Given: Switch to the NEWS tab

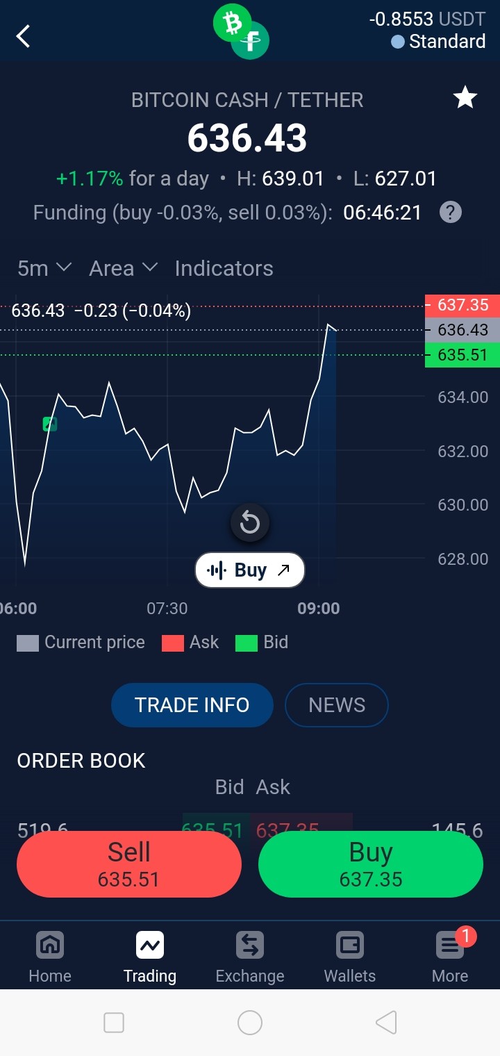Looking at the screenshot, I should [337, 705].
